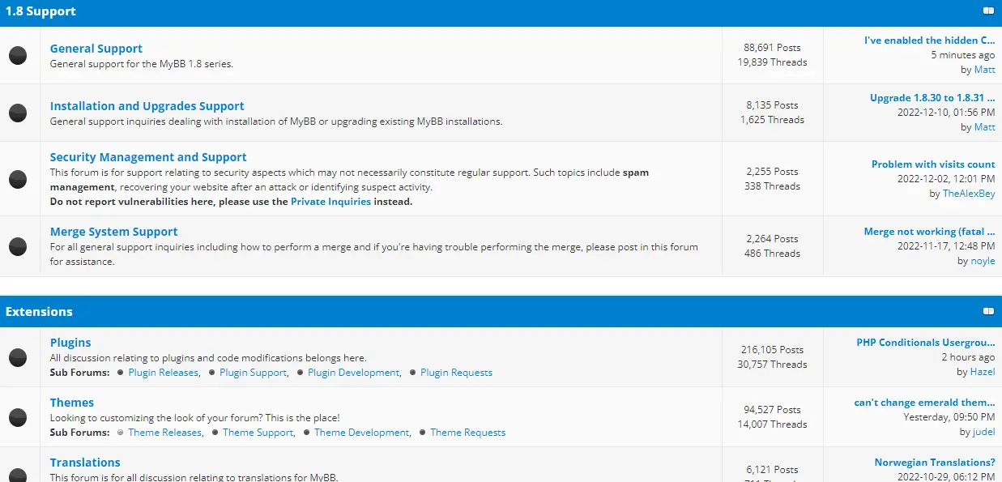Viewport: 1002px width, 482px height.
Task: Click the Plugins forum status icon
Action: (x=18, y=356)
